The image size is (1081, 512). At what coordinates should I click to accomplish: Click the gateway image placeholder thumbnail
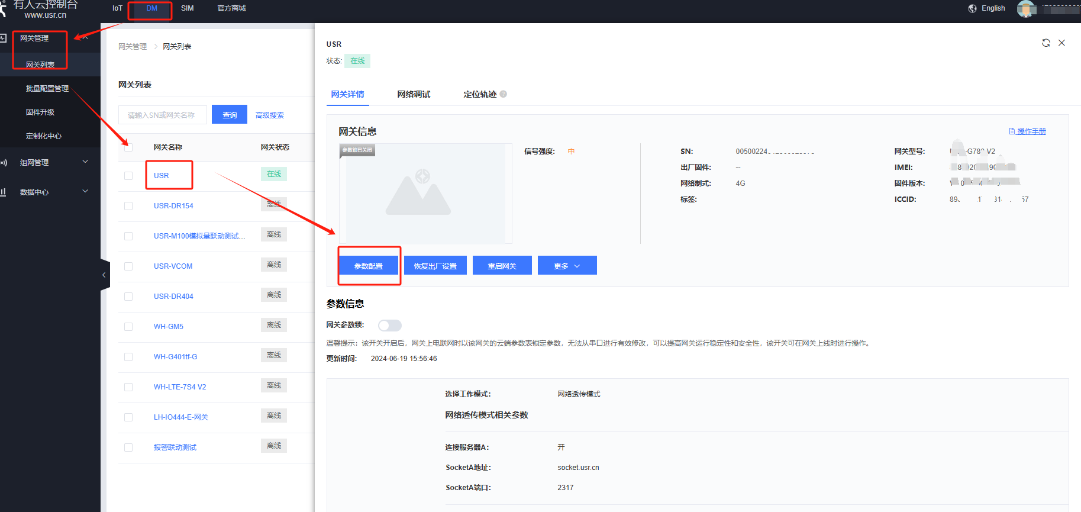point(425,194)
